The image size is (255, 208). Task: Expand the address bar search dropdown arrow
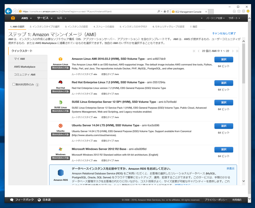click(x=162, y=11)
